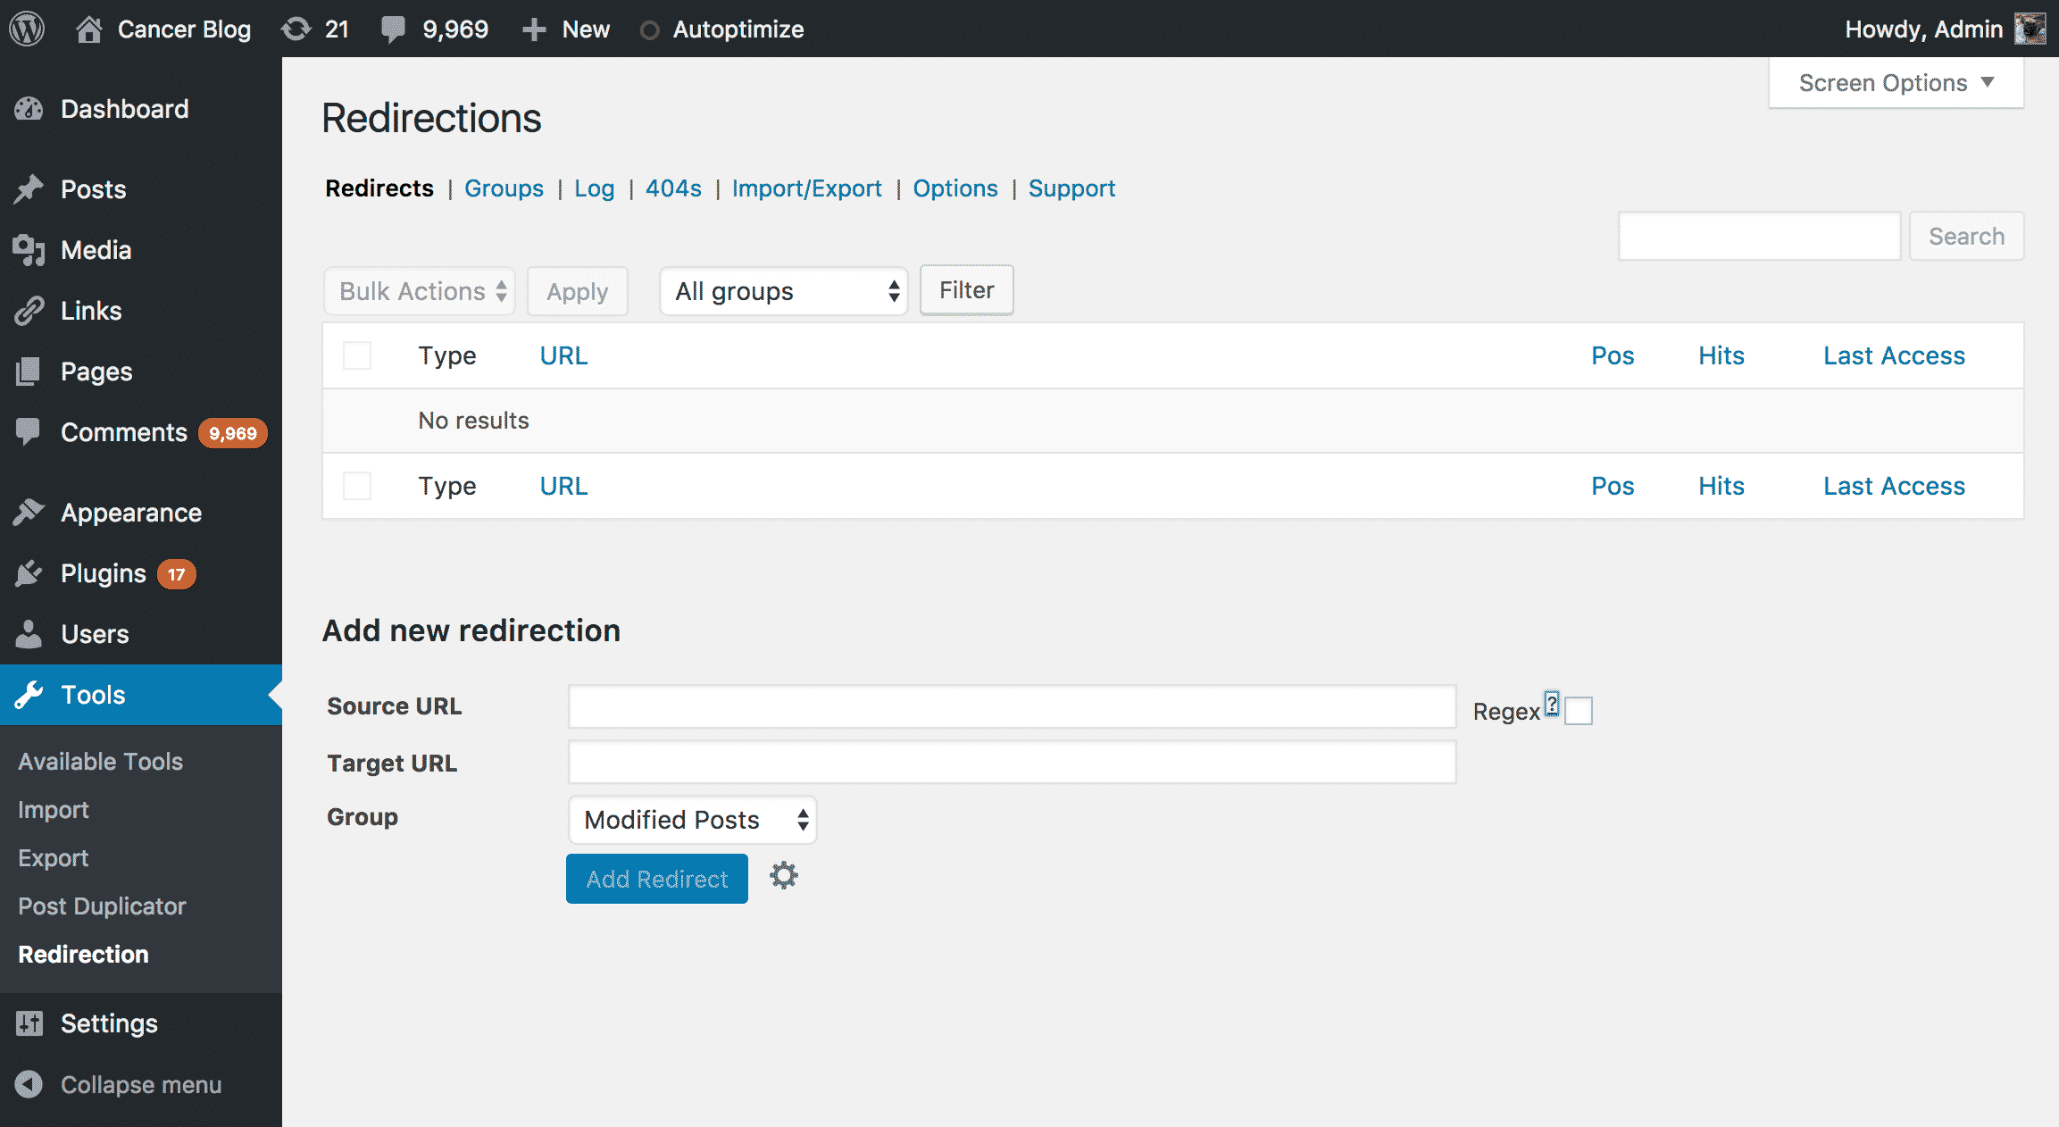Click the Links chain icon
This screenshot has width=2059, height=1127.
[29, 311]
